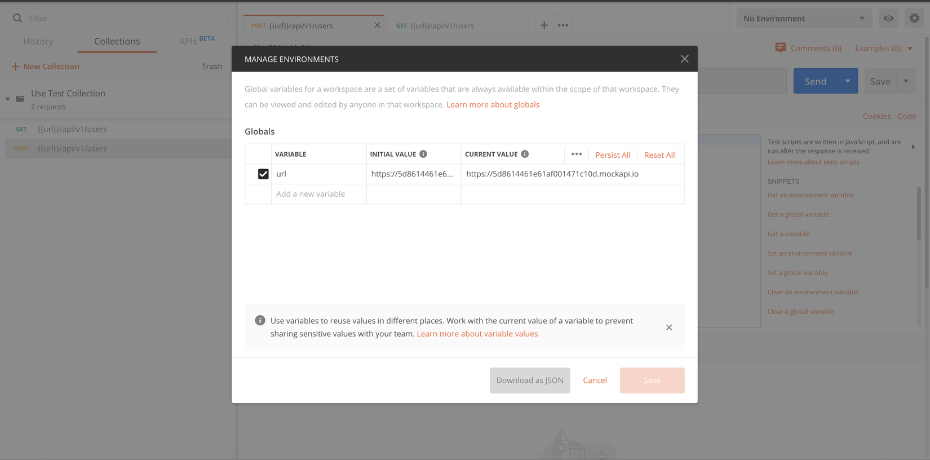Click the Comments speech bubble icon

point(780,48)
